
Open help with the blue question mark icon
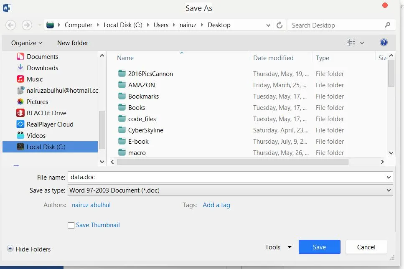[384, 43]
